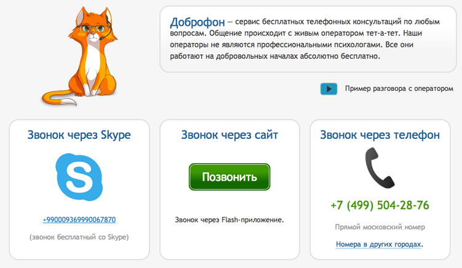Click the звонок бесплатный со Skype note

(79, 237)
